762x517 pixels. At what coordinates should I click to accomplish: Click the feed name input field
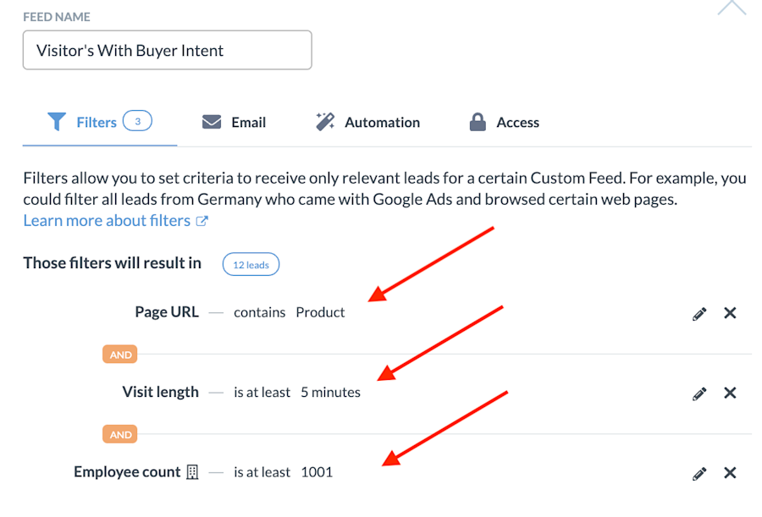[167, 50]
